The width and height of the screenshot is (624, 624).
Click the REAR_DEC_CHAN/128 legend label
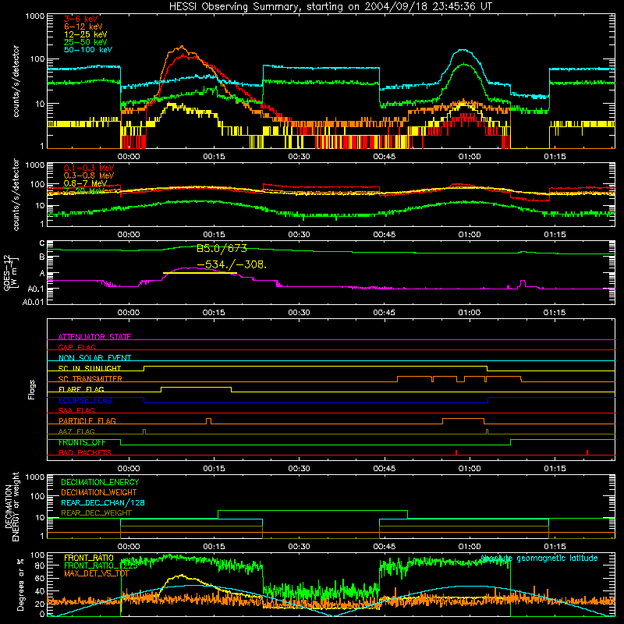[x=103, y=502]
